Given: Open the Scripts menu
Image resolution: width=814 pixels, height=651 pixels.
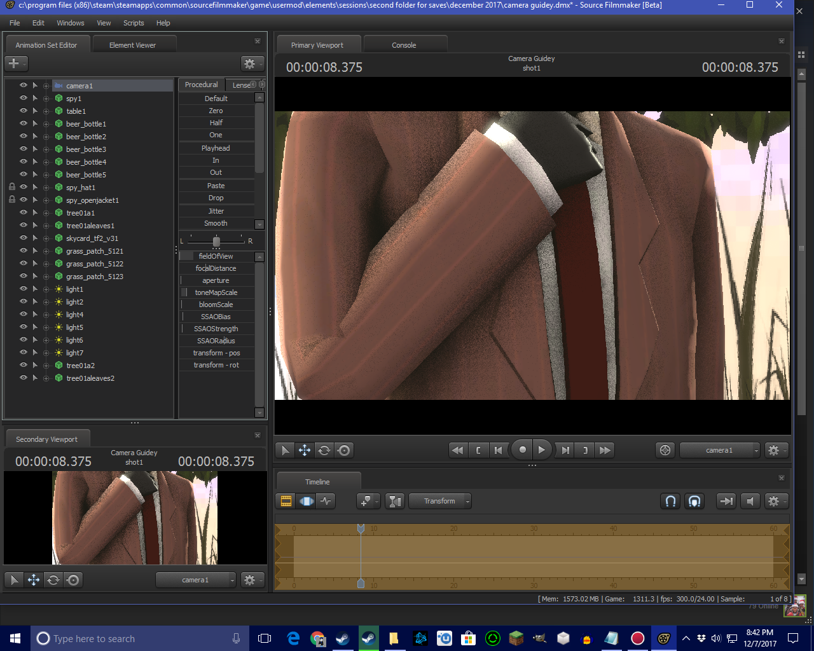Looking at the screenshot, I should tap(134, 23).
